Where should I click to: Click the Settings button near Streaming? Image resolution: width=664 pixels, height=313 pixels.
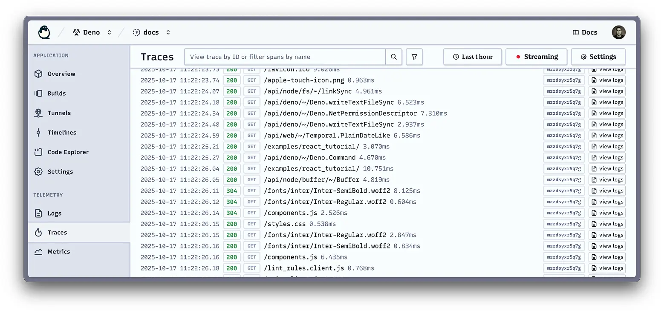598,57
